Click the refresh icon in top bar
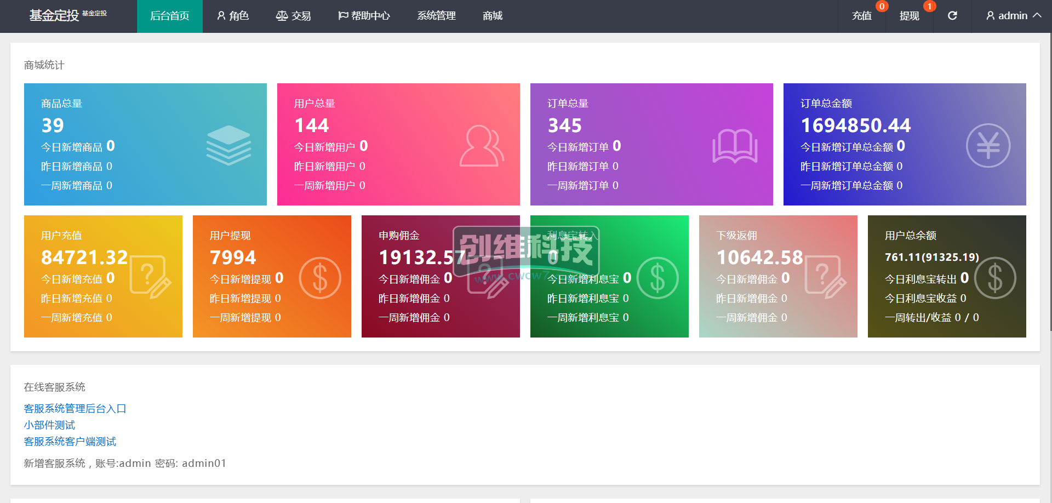The height and width of the screenshot is (503, 1052). coord(952,16)
